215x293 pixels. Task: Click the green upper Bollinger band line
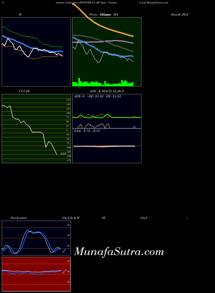click(32, 37)
